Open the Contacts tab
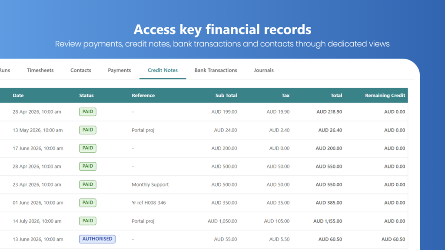Viewport: 445px width, 250px height. coord(80,70)
